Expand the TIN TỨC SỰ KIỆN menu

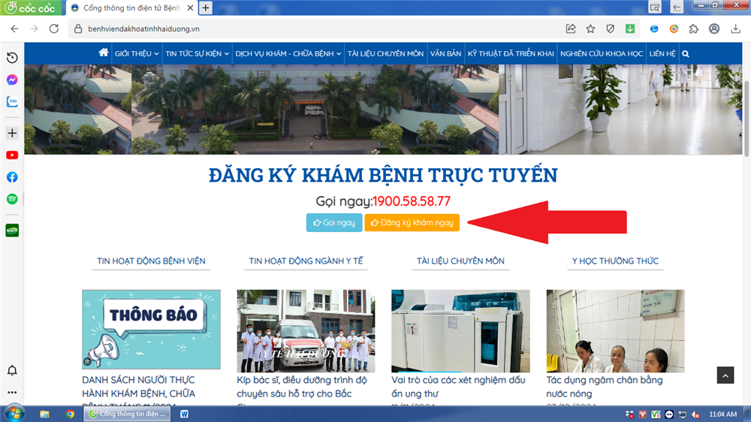[x=197, y=54]
